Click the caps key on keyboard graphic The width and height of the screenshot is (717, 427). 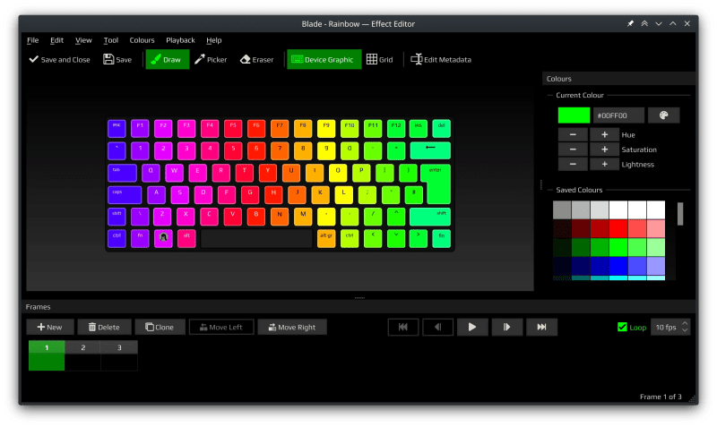(125, 194)
